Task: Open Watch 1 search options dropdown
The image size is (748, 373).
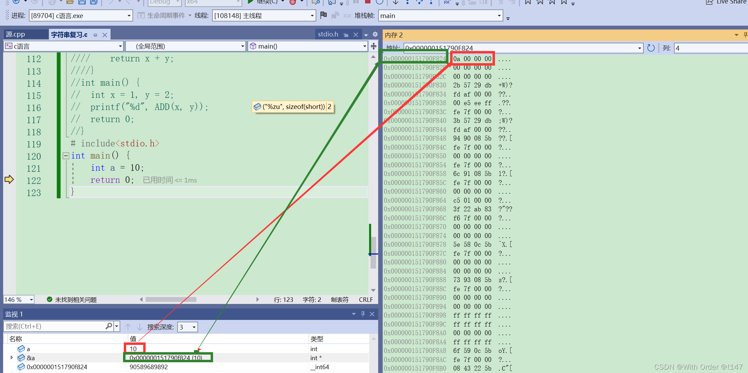Action: pyautogui.click(x=117, y=327)
